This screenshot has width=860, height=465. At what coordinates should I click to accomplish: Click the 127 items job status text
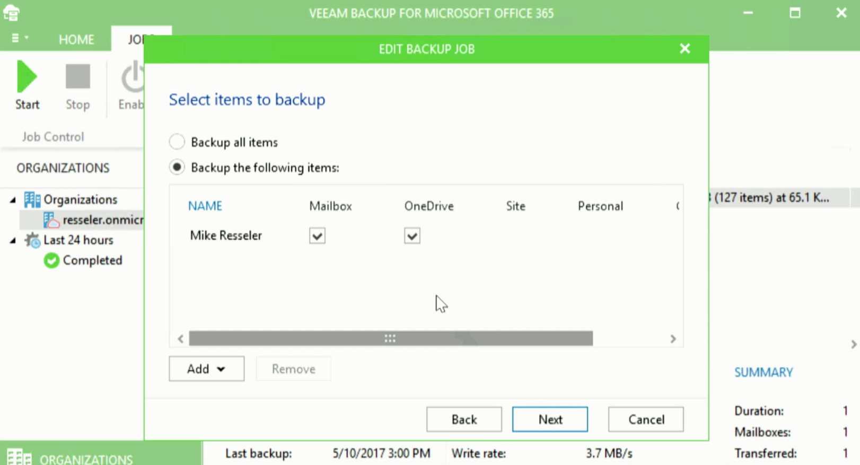(769, 198)
